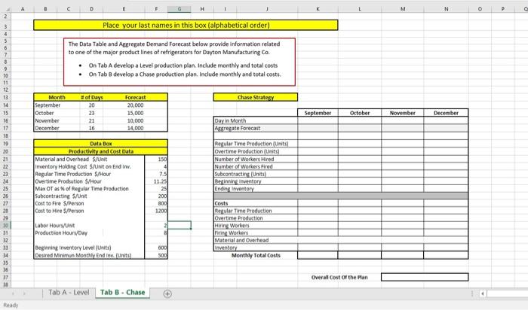This screenshot has height=310, width=528.
Task: Select row 30 header
Action: point(5,226)
